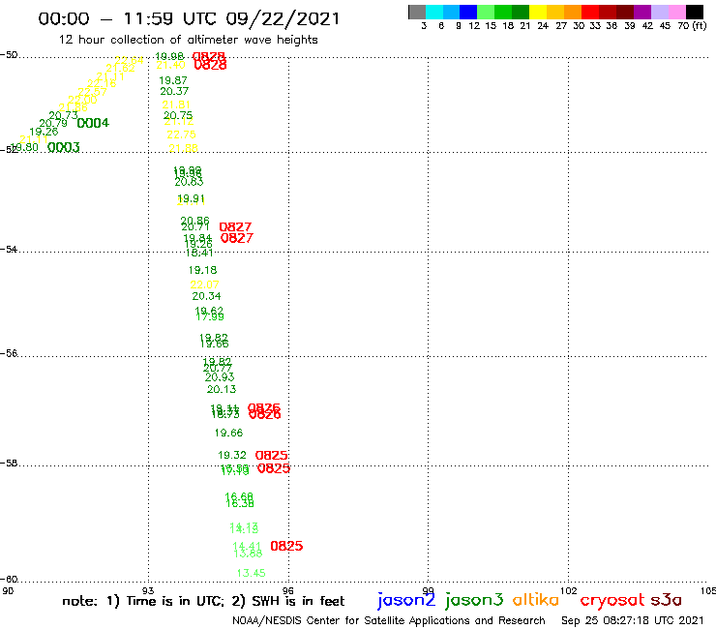The image size is (716, 629).
Task: Click the time range title '00:00 – 11:59 UTC 09/22/2021'
Action: (189, 19)
